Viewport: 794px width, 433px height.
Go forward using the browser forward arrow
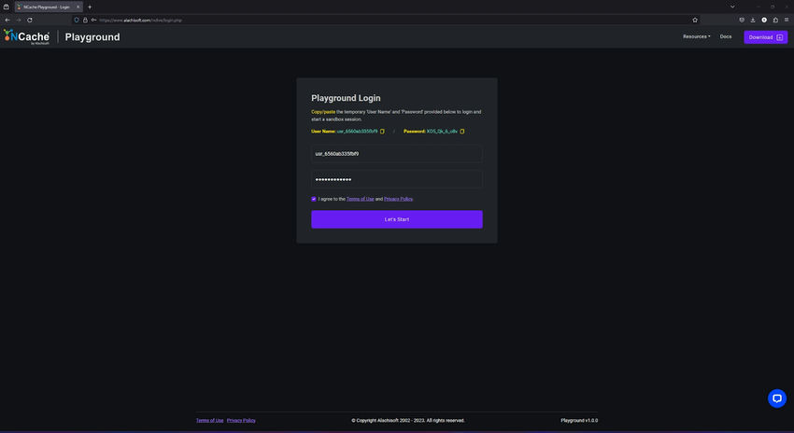(19, 21)
